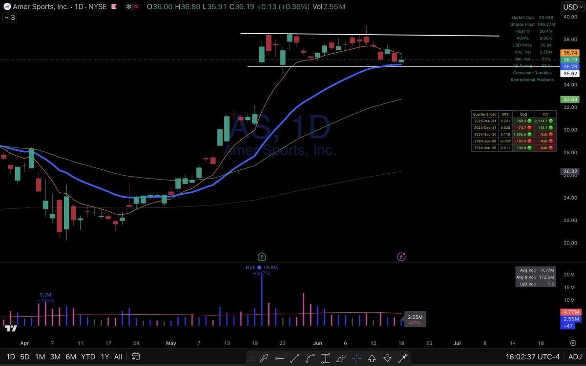Set range to 6M
The image size is (586, 366).
(x=72, y=356)
